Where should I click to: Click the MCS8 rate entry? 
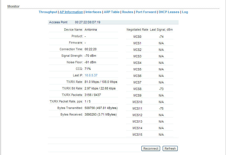click(x=137, y=89)
